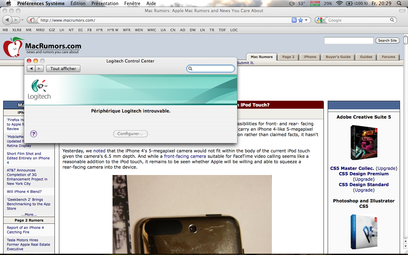Click the '...More...' link in sidebar
The image size is (408, 255).
[x=29, y=215]
